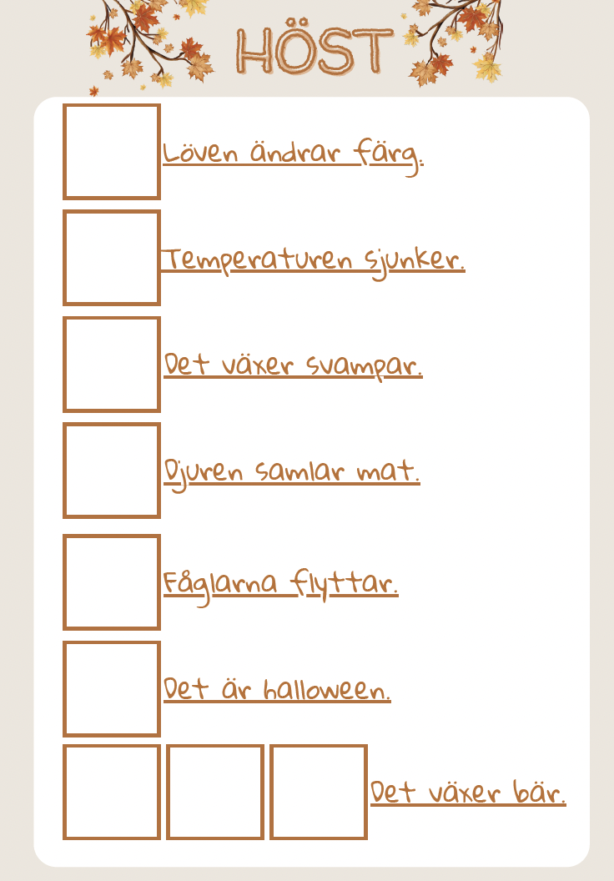Screen dimensions: 614x881
Task: Mark the box for "Det växer svampar"
Action: [112, 364]
